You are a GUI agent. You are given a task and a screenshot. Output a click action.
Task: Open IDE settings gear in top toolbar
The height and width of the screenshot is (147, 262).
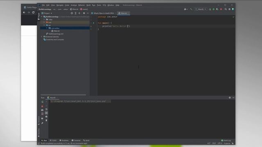[229, 9]
